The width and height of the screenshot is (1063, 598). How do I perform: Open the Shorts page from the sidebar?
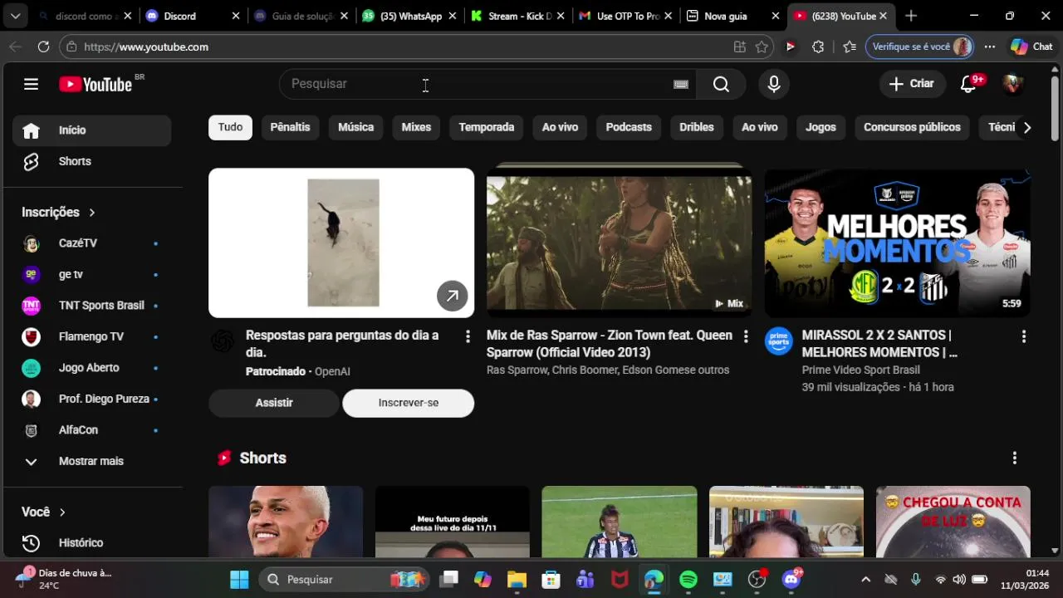tap(91, 161)
